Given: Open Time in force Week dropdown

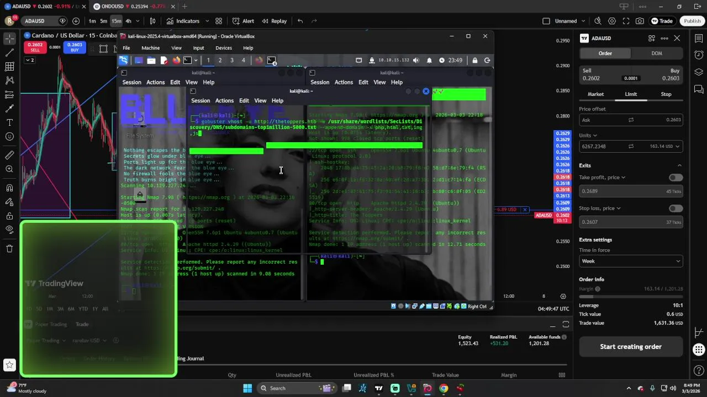Looking at the screenshot, I should (x=631, y=261).
